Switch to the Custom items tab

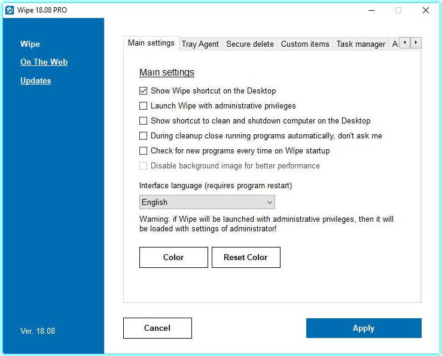[305, 44]
